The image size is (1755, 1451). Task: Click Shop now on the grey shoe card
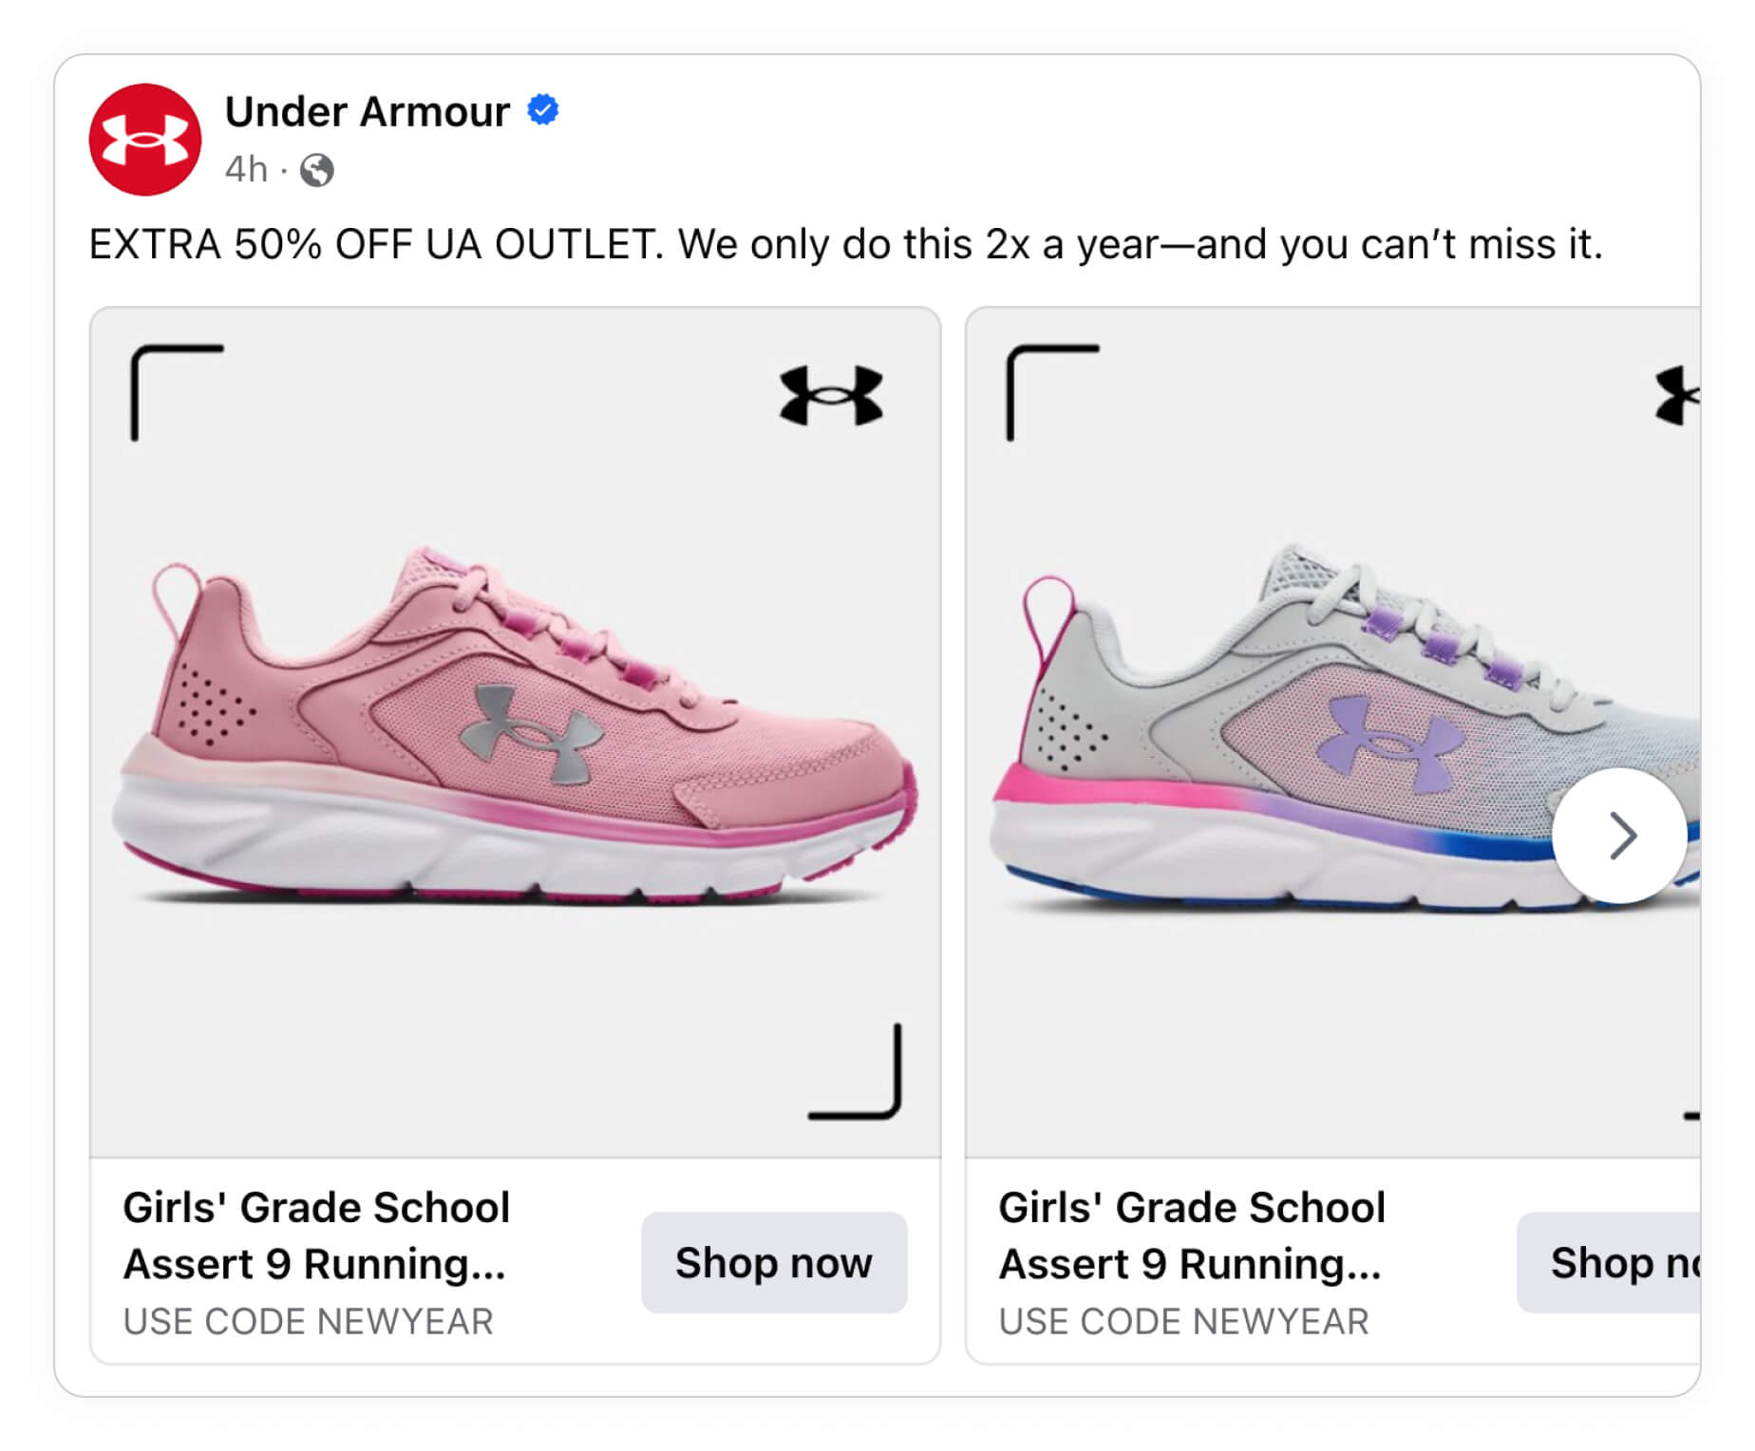coord(1609,1263)
